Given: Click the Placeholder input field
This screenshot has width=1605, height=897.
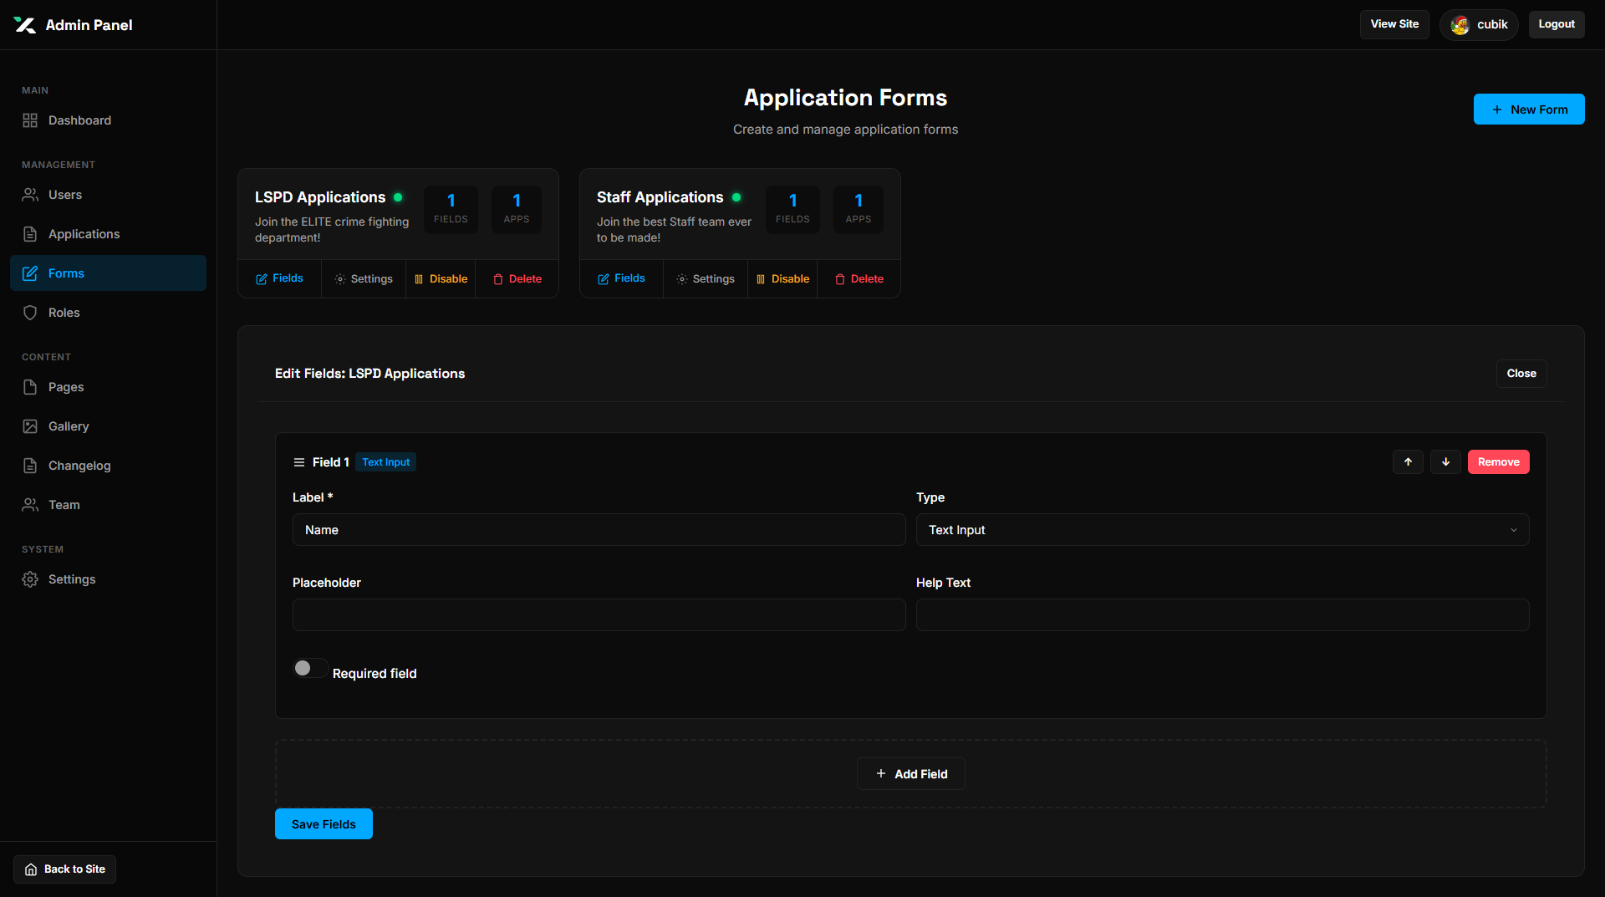Looking at the screenshot, I should (x=599, y=615).
